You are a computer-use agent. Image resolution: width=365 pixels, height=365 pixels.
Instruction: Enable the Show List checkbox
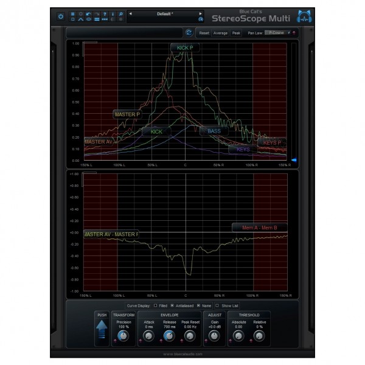tap(217, 305)
